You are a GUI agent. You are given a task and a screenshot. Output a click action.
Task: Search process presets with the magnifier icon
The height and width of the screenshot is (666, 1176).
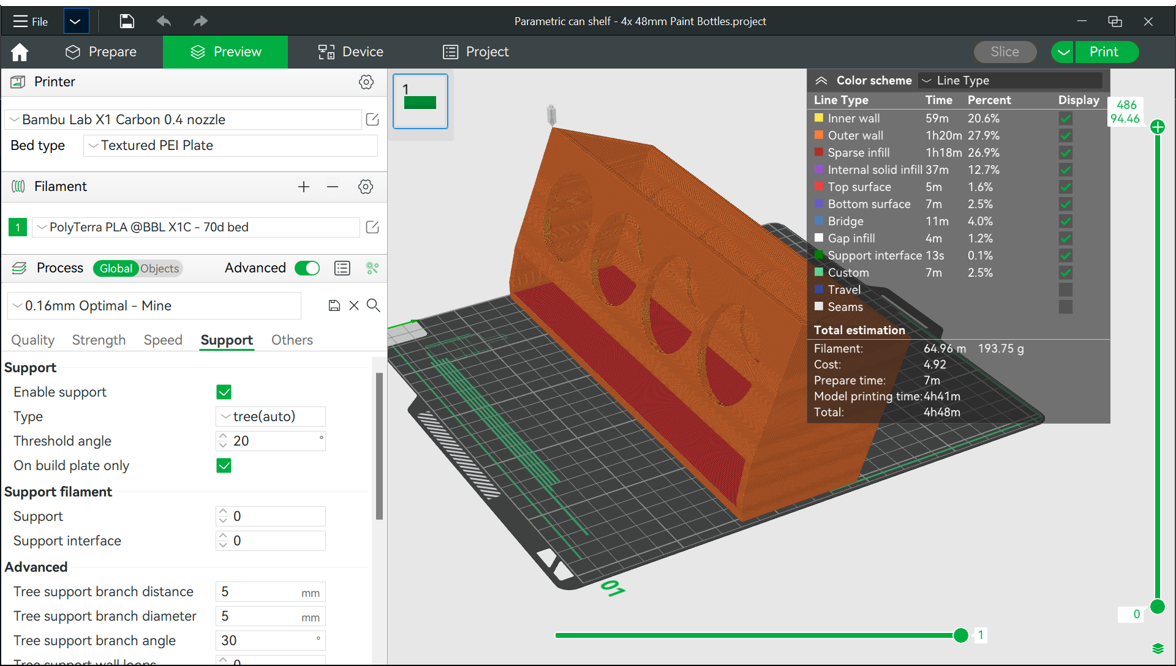pos(374,305)
